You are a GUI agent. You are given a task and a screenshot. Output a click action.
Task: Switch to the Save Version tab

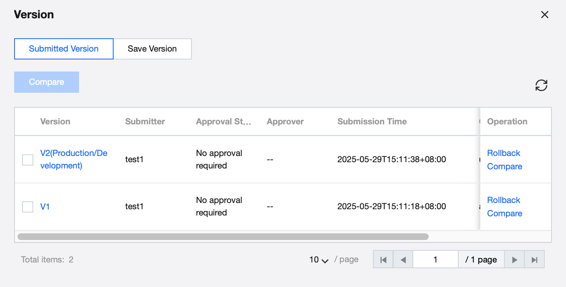(x=152, y=49)
